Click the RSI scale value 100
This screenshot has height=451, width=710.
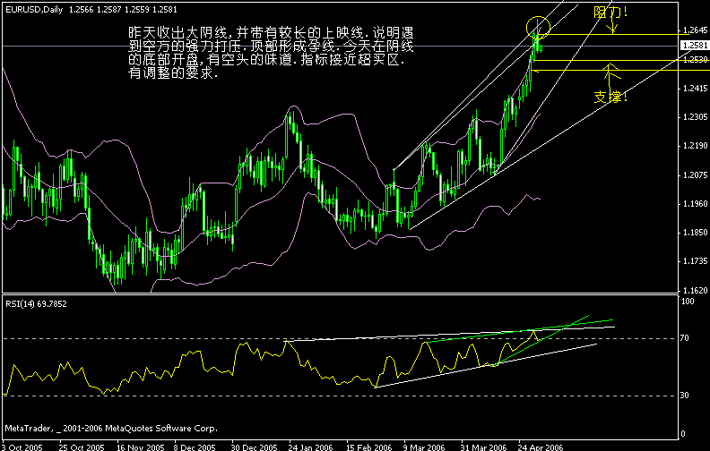(688, 302)
